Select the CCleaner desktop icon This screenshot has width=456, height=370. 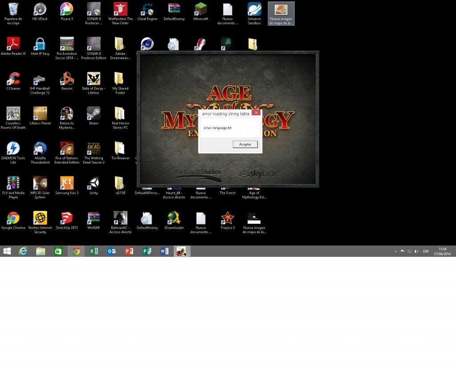[x=13, y=81]
